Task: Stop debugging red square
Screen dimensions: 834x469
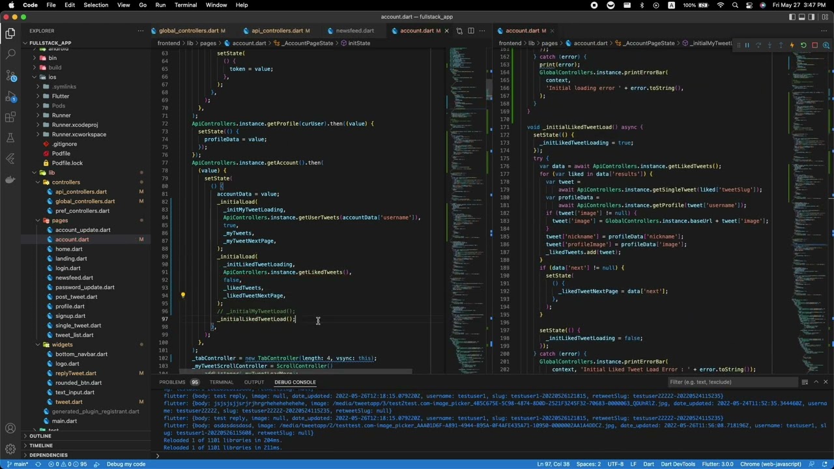Action: (814, 46)
